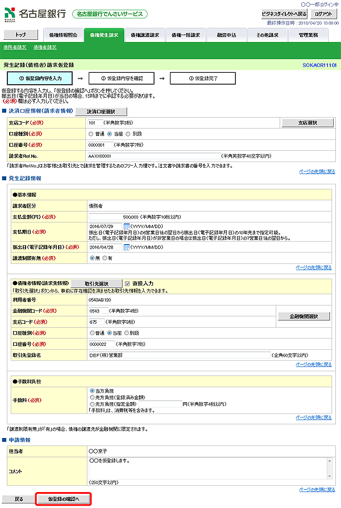Choose 先方負担(登録済み金額) for 手数料
This screenshot has height=508, width=341.
(x=92, y=398)
